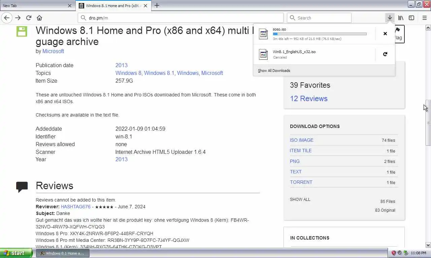Open the ITEM TILE download option
The height and width of the screenshot is (258, 431).
(x=301, y=150)
